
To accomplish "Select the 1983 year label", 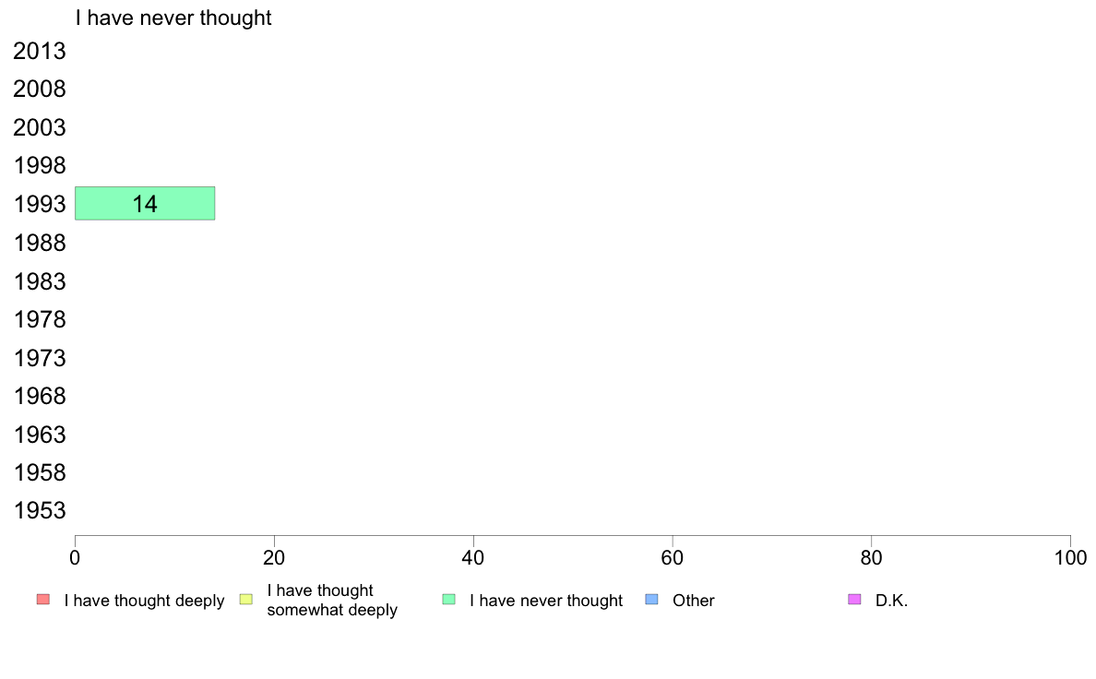I will click(40, 281).
